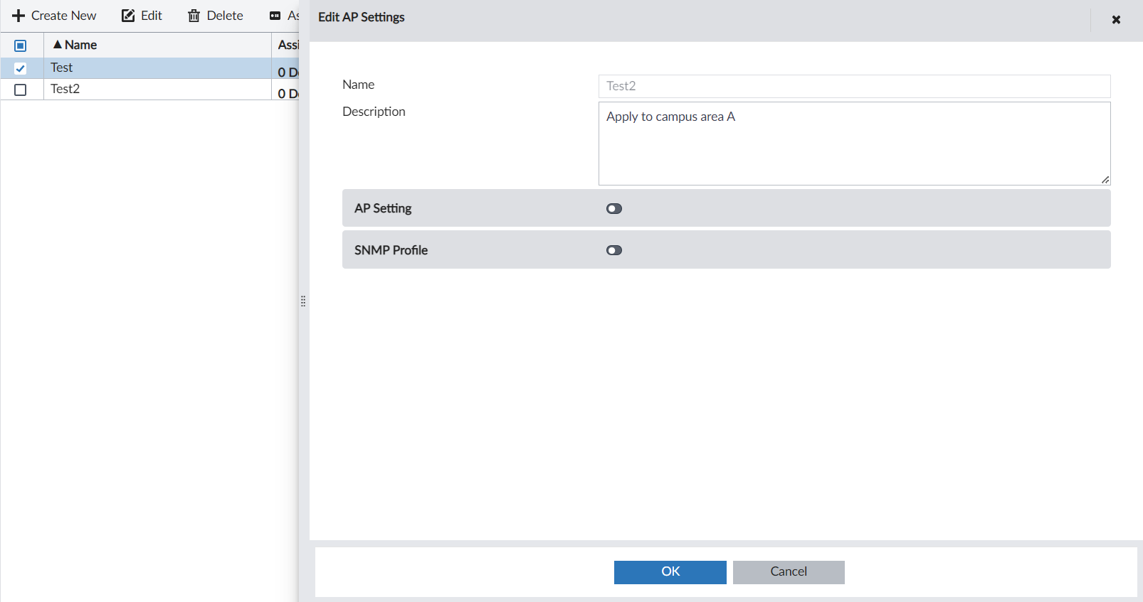
Task: Select the Test2 row name
Action: [65, 89]
